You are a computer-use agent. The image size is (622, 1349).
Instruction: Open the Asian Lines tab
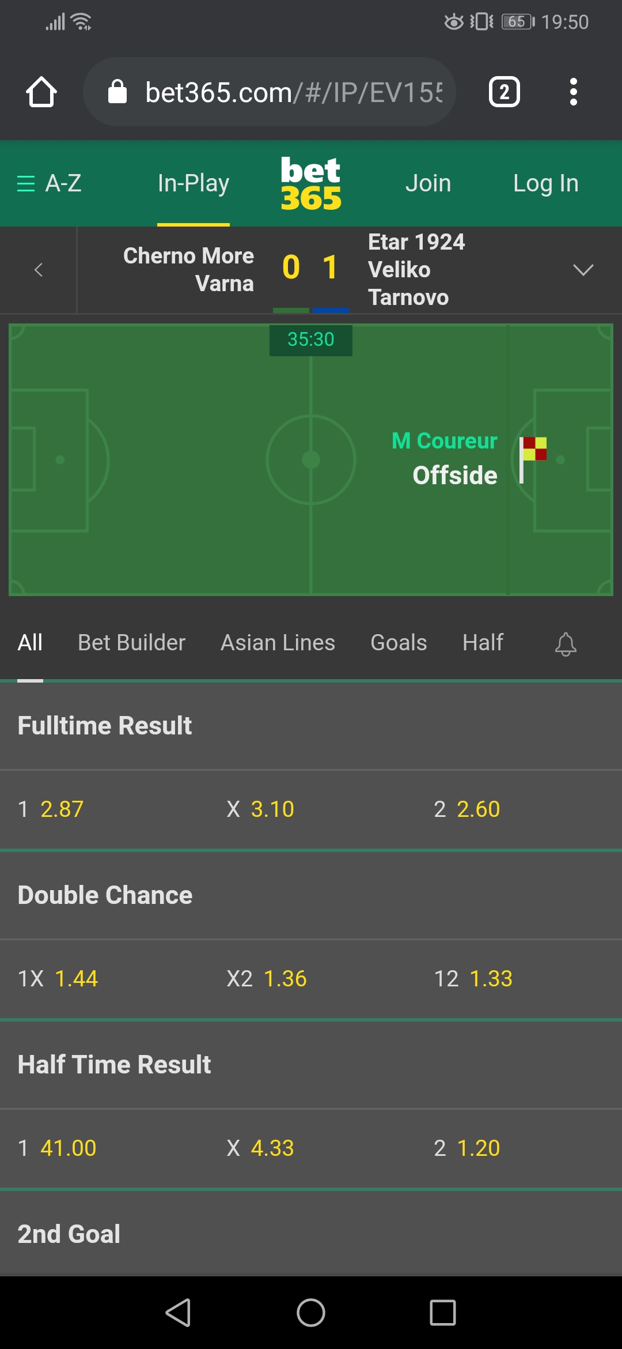[x=278, y=643]
